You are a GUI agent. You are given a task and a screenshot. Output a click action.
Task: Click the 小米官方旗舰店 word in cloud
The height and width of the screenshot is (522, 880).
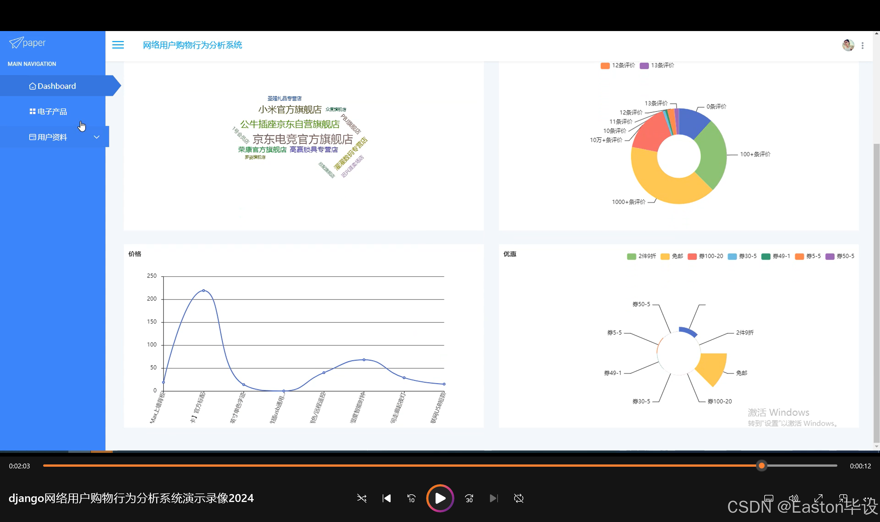290,109
